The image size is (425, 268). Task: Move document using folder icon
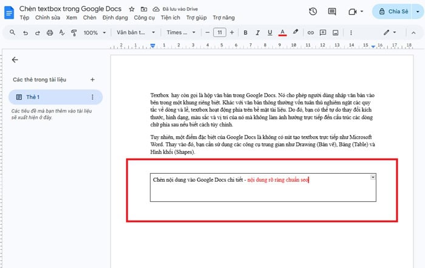click(144, 9)
